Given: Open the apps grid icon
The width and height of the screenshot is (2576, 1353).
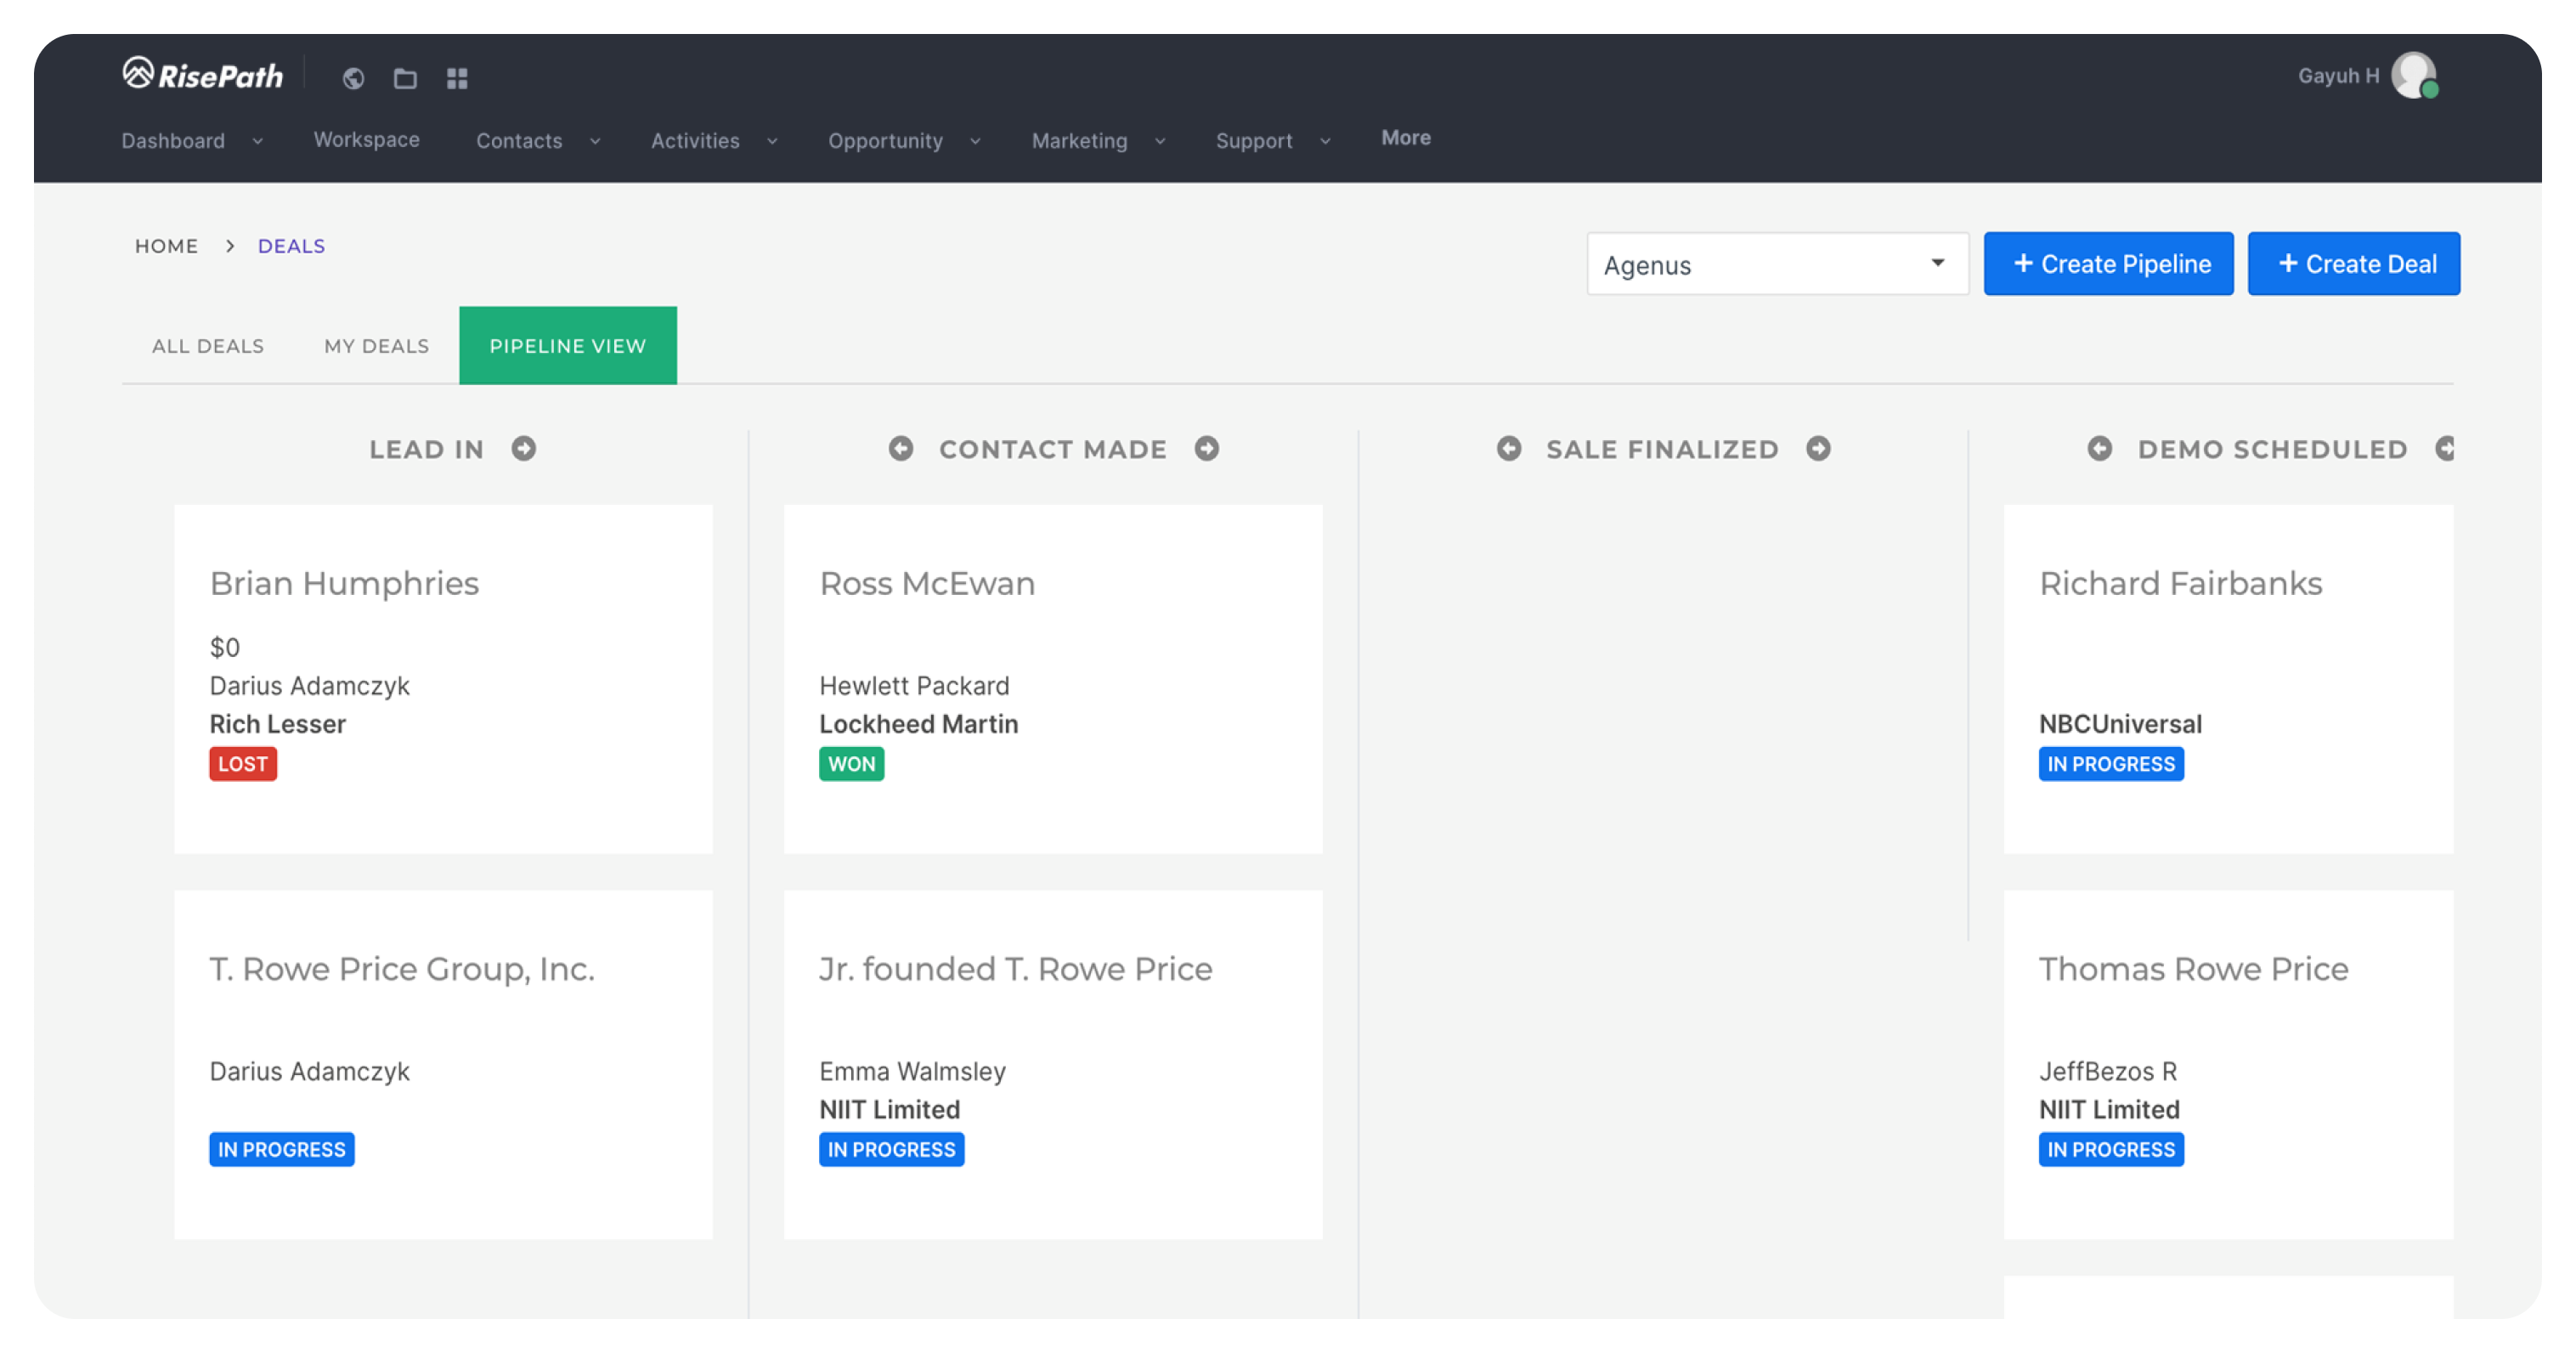Looking at the screenshot, I should click(457, 78).
